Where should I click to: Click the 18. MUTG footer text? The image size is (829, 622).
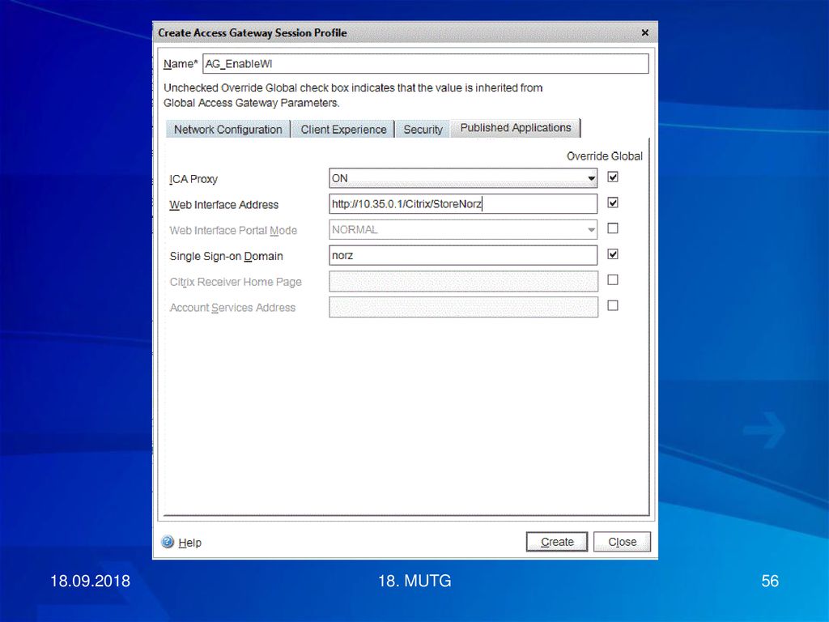click(x=414, y=581)
